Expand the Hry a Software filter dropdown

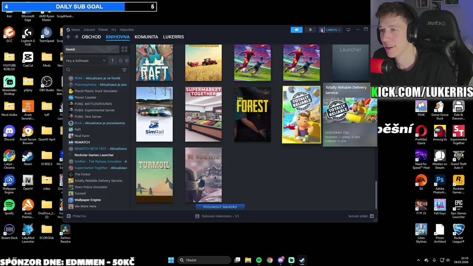click(x=86, y=61)
